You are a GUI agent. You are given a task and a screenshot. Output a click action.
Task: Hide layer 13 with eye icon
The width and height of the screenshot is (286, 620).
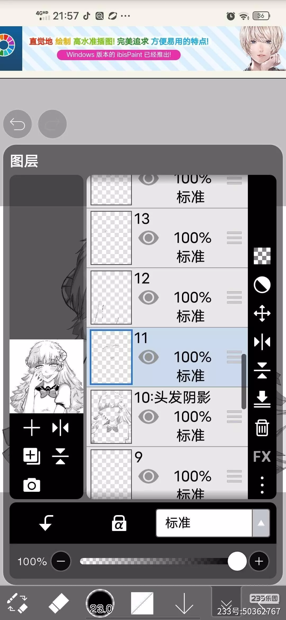(x=149, y=238)
